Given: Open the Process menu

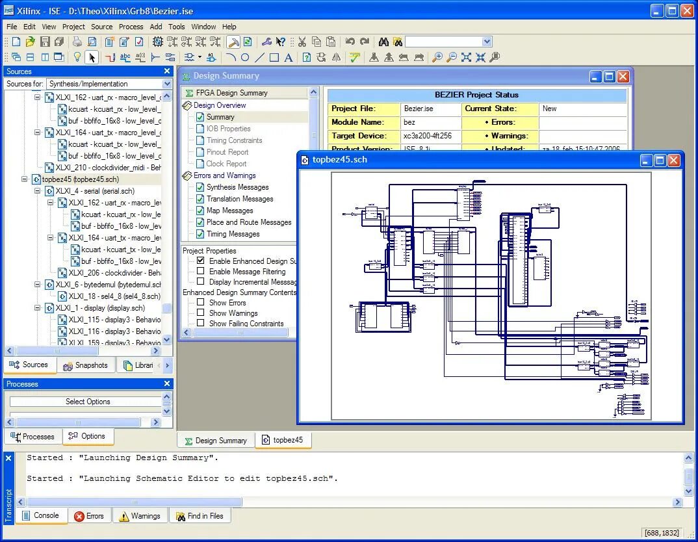Looking at the screenshot, I should pyautogui.click(x=131, y=27).
